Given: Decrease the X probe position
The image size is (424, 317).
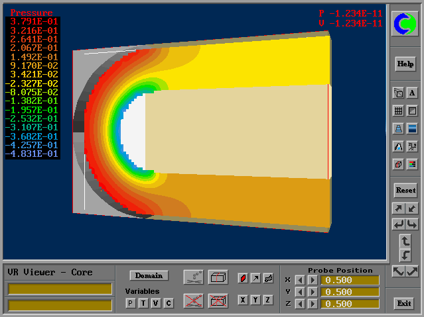Looking at the screenshot, I should pyautogui.click(x=299, y=280).
